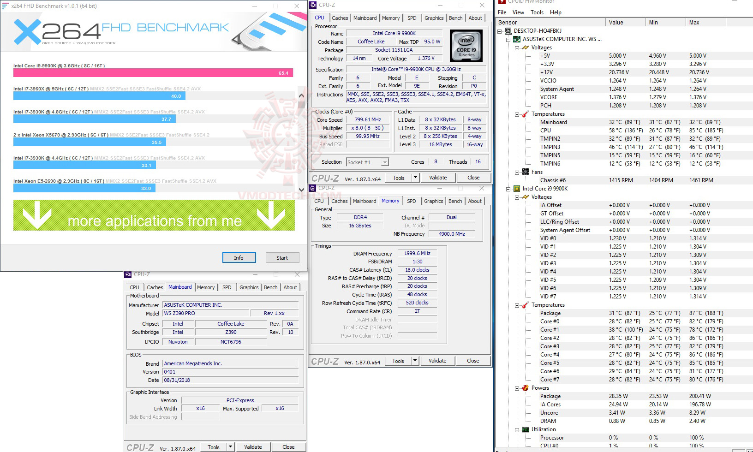
Task: Click Validate in the CPU-Z window
Action: tap(437, 177)
